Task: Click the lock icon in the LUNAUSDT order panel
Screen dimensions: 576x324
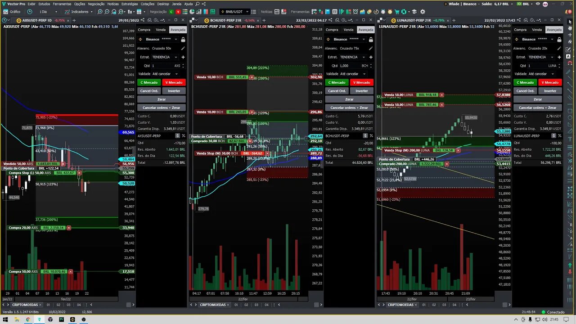Action: pos(559,39)
